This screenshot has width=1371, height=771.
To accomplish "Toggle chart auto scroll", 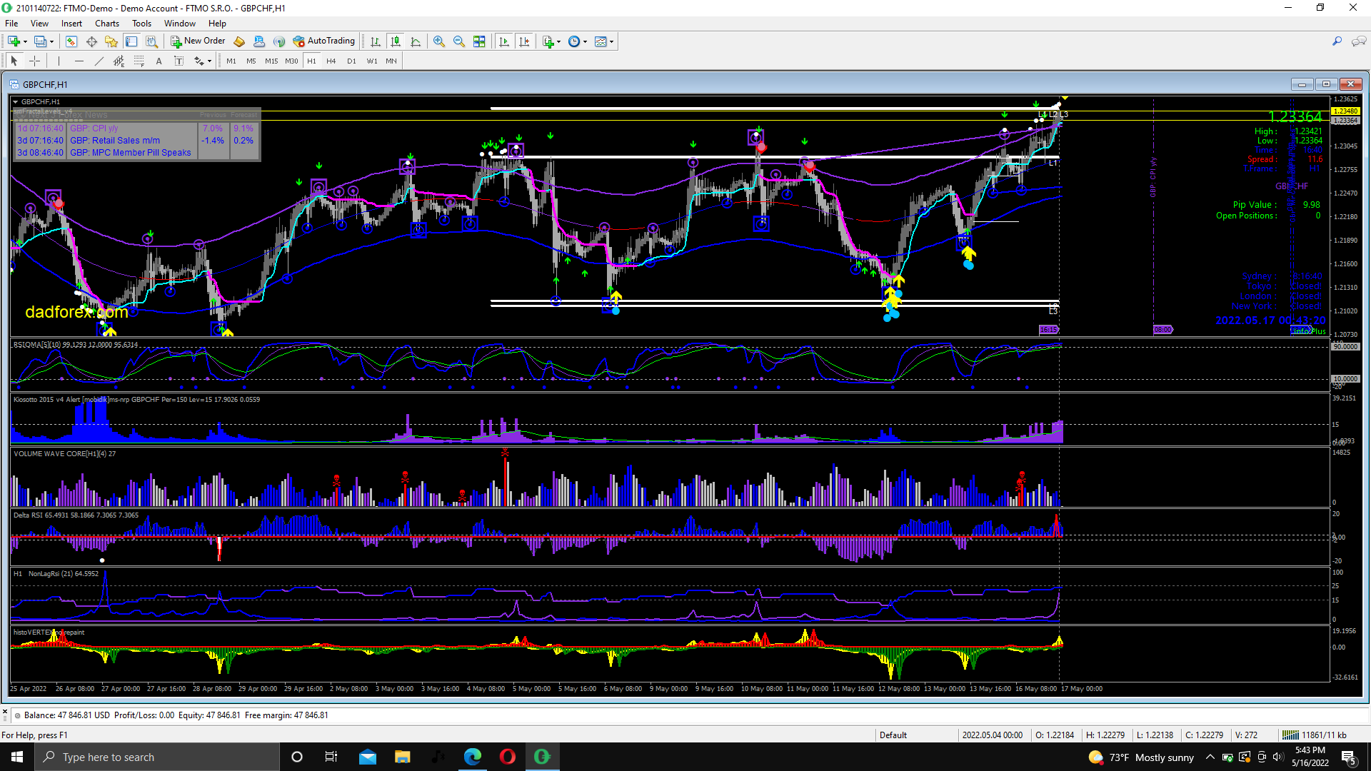I will point(504,41).
